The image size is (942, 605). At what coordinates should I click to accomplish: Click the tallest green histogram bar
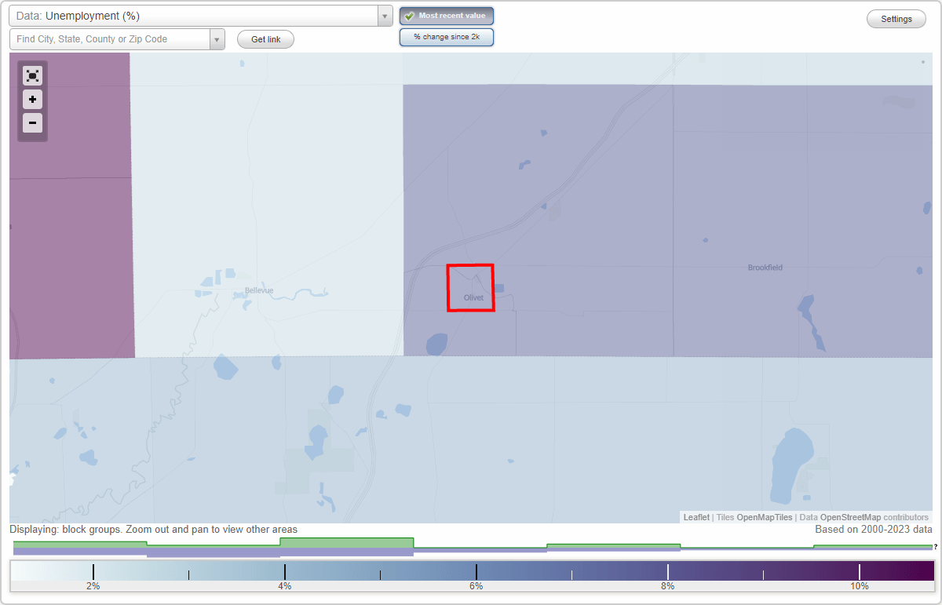coord(347,542)
